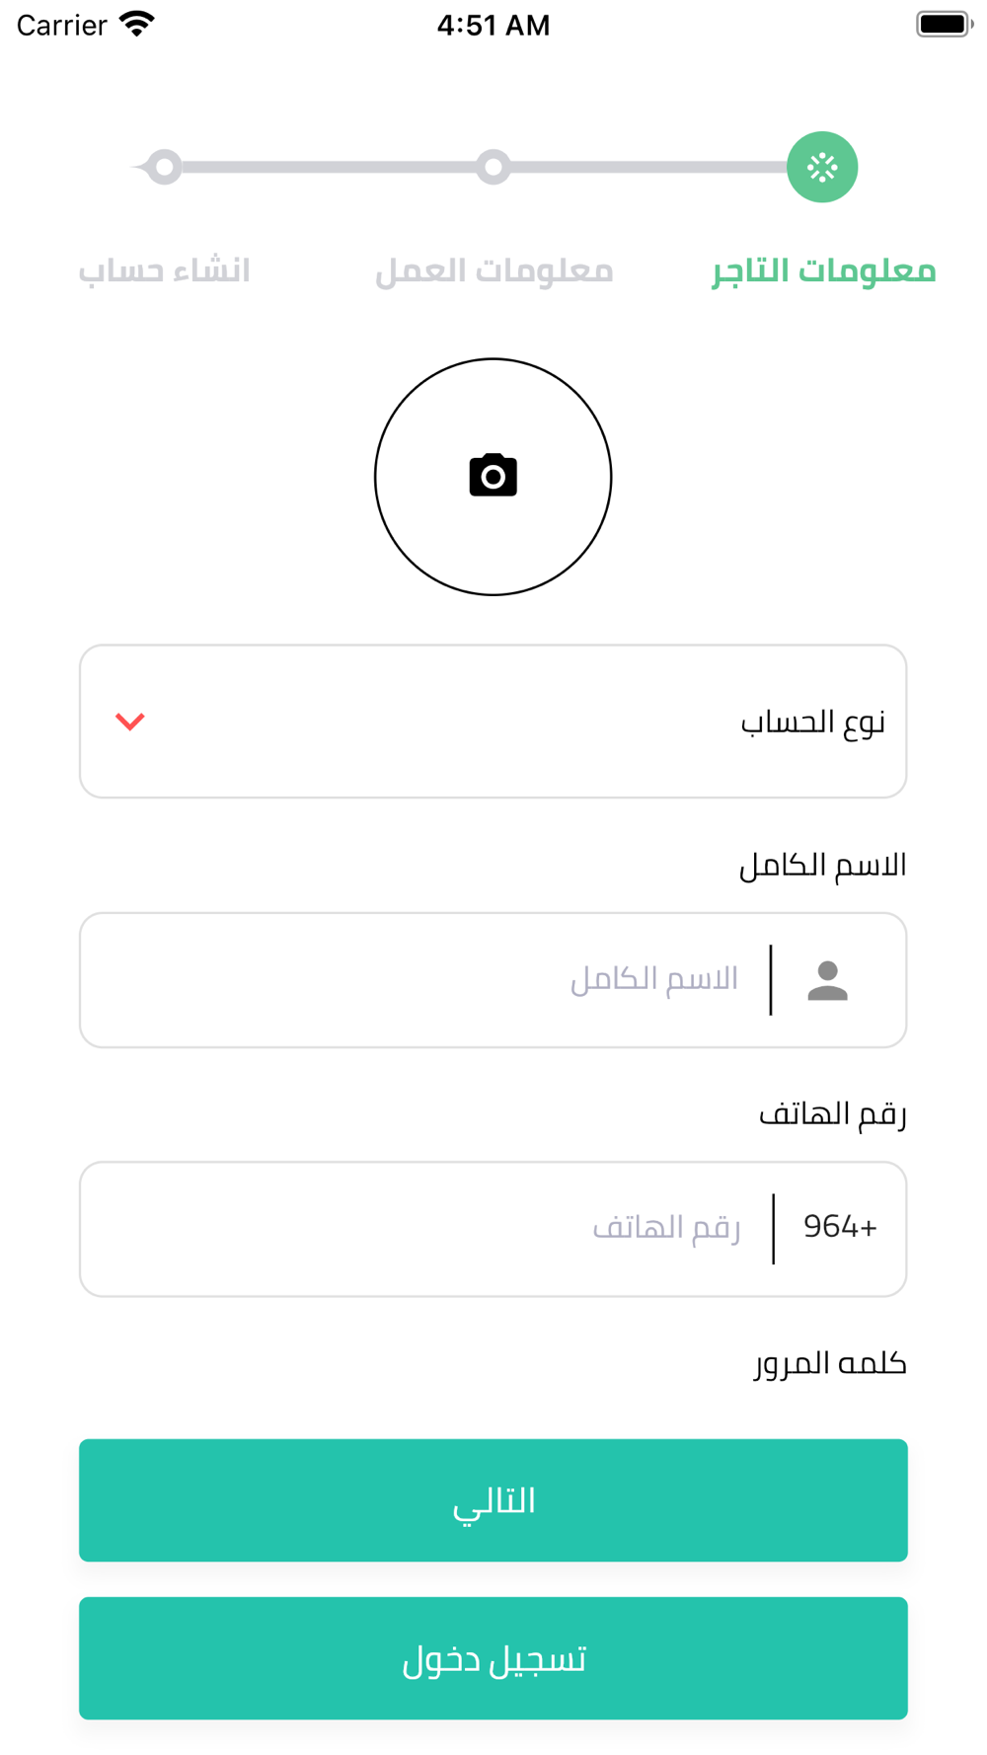Focus the الاسم الكامل text input
This screenshot has height=1755, width=987.
424,980
